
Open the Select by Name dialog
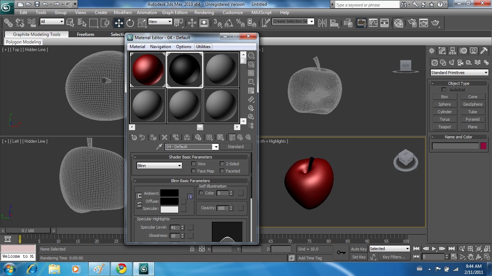pyautogui.click(x=82, y=23)
